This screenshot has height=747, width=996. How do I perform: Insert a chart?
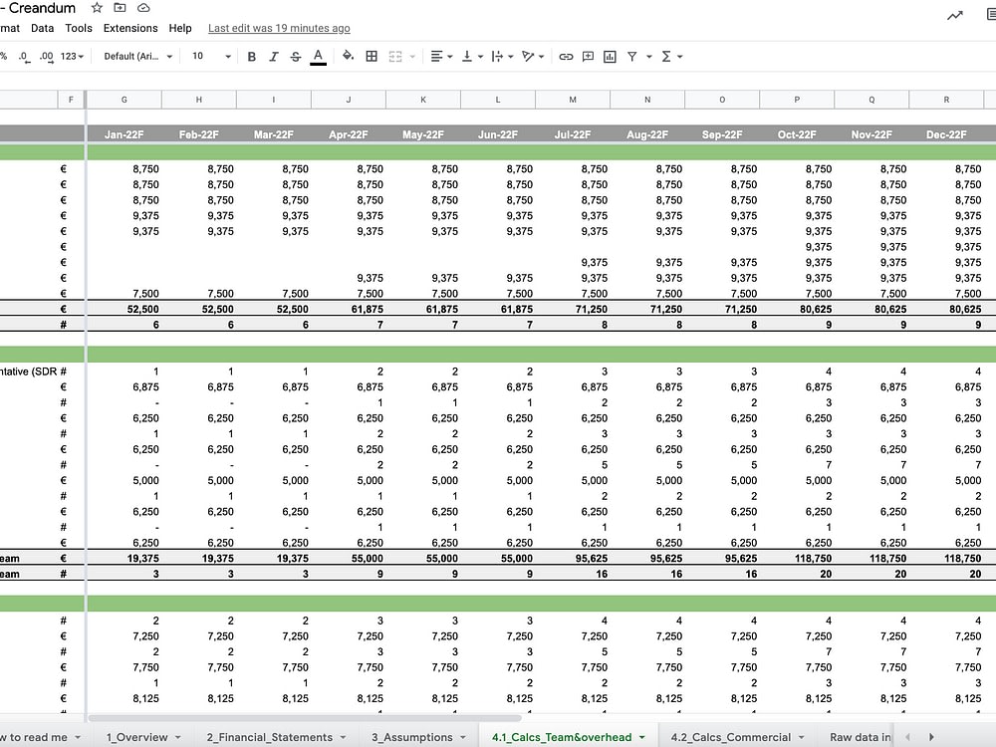[610, 57]
